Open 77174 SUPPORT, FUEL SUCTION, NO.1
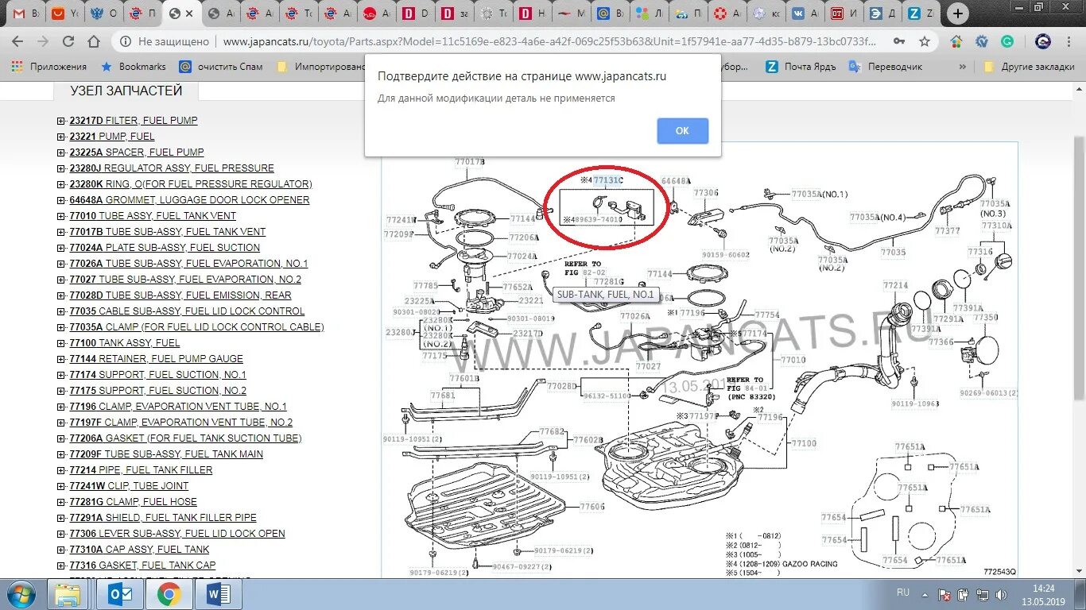This screenshot has height=610, width=1086. (x=157, y=375)
